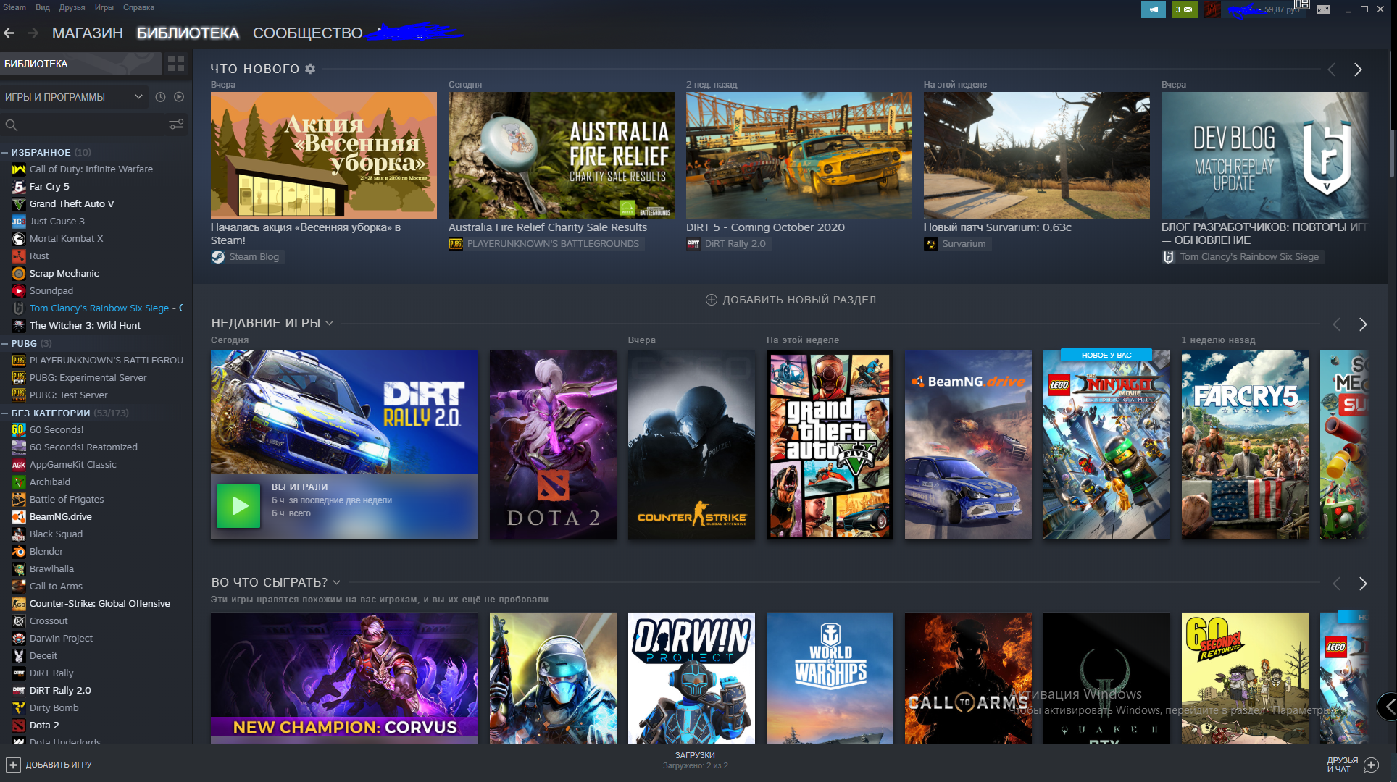1397x782 pixels.
Task: Select Far Cry 5 in favorites
Action: point(49,187)
